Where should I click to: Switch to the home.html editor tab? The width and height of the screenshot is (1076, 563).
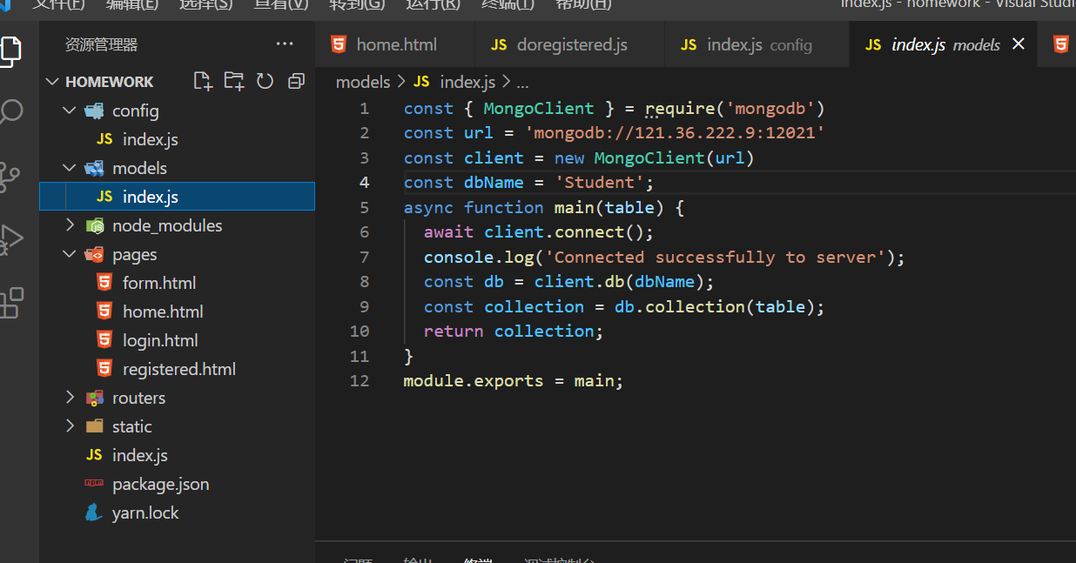point(396,45)
